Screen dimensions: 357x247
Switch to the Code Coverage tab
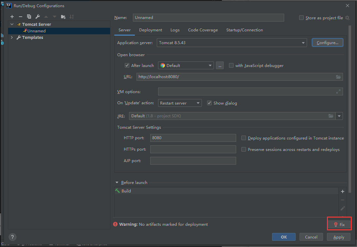pos(203,30)
